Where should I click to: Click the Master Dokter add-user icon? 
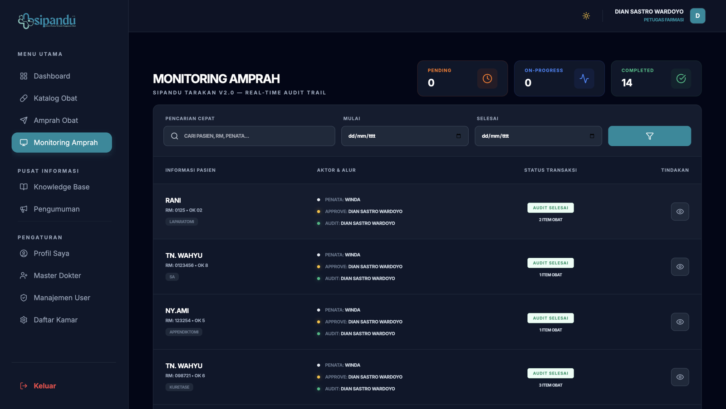tap(24, 276)
